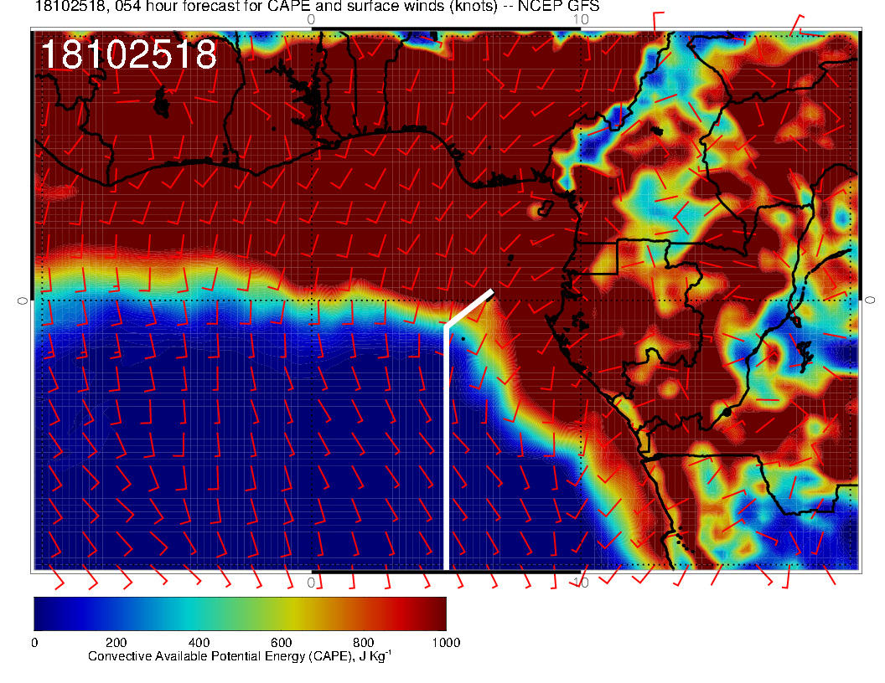Click the 800 tick label below the color bar
This screenshot has height=683, width=885.
coord(363,643)
